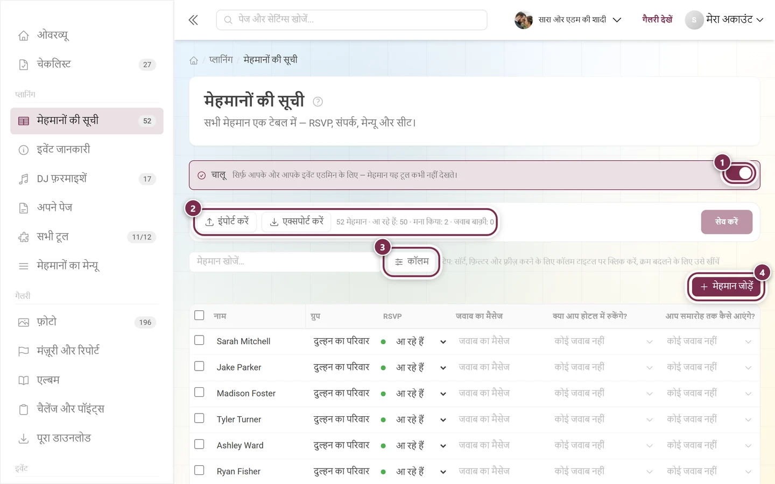Click the search magnifier icon in top bar

pyautogui.click(x=228, y=20)
